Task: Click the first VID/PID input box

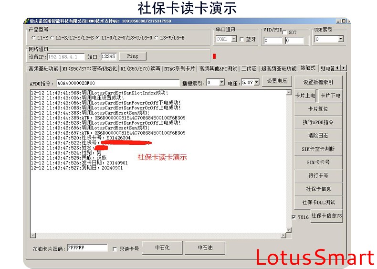Action: pos(273,41)
